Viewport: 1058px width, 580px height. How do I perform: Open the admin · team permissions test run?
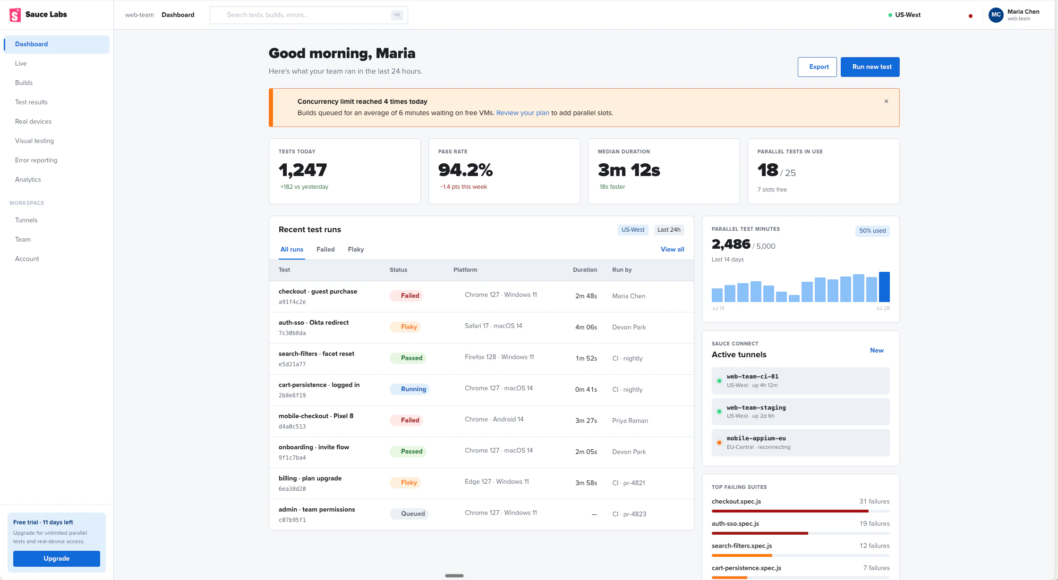click(x=481, y=515)
